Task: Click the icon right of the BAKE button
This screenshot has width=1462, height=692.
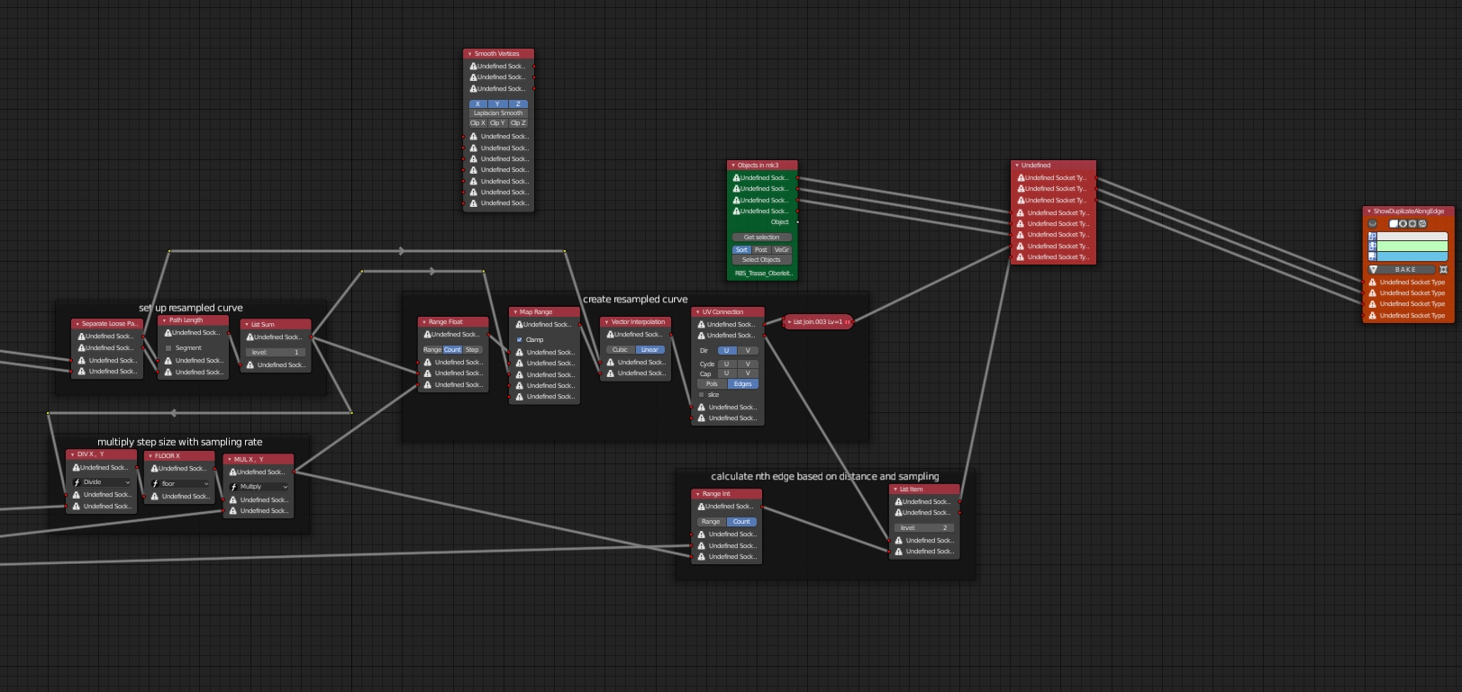Action: 1443,270
